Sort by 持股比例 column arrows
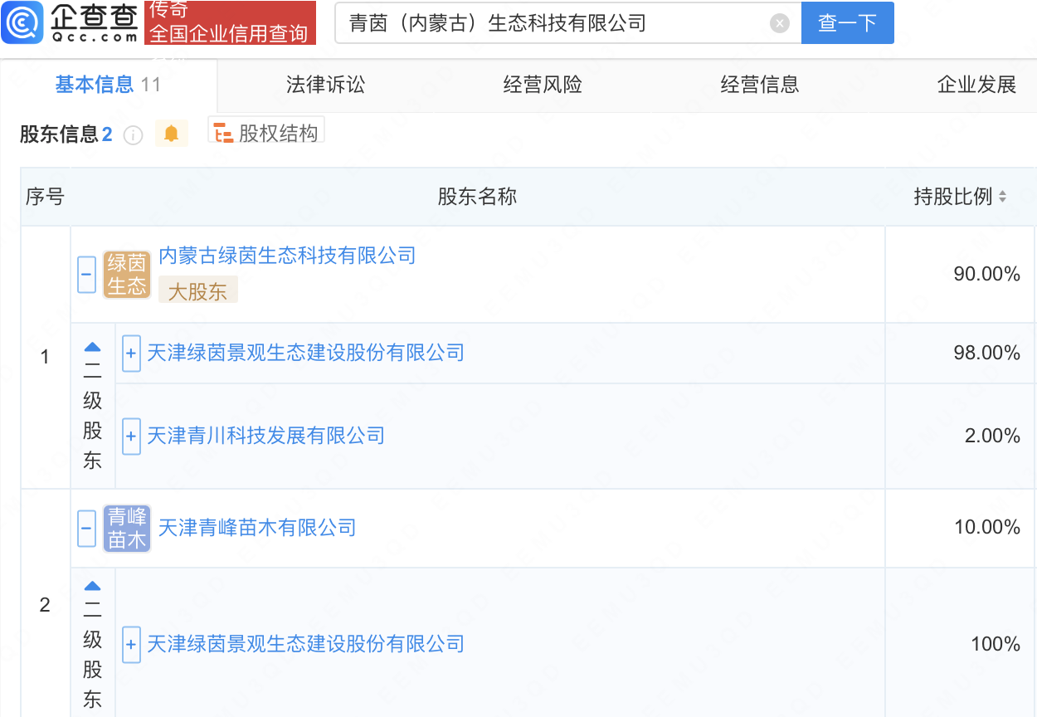1037x717 pixels. click(x=1002, y=198)
